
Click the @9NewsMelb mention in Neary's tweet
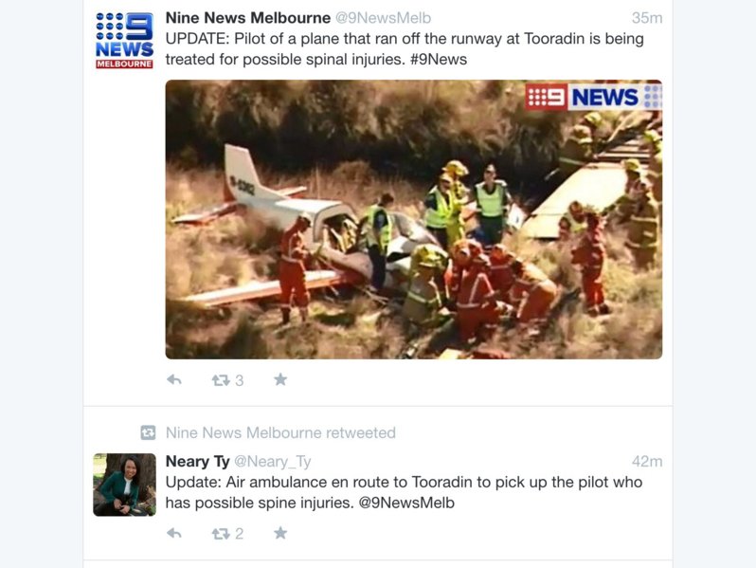point(406,503)
